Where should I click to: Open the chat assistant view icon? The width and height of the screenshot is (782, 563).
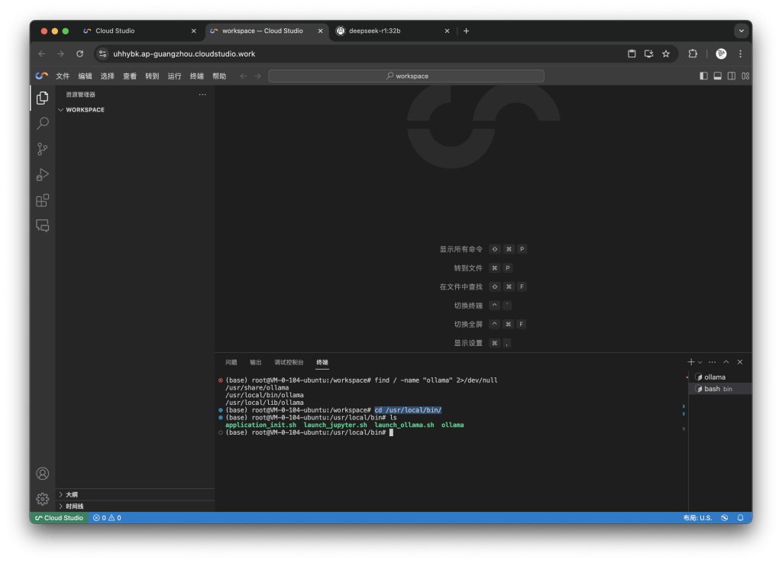[x=43, y=226]
